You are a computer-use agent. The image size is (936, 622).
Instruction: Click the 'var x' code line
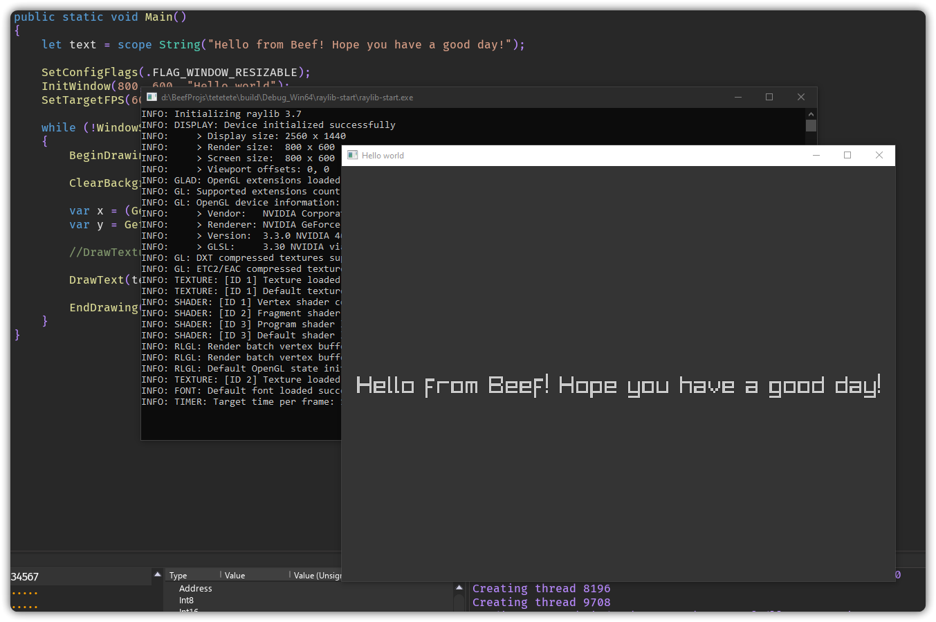[104, 210]
